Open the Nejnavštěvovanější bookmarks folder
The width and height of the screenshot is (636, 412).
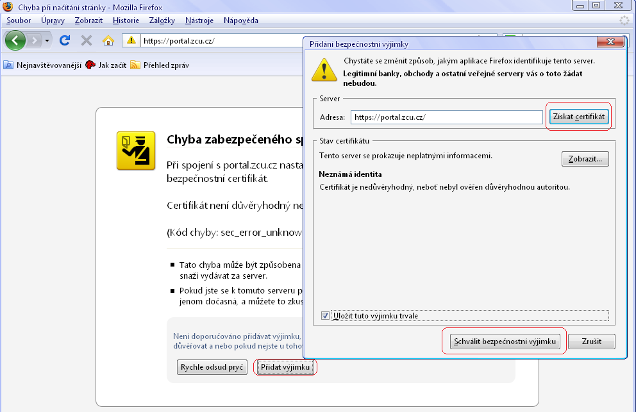pyautogui.click(x=42, y=65)
